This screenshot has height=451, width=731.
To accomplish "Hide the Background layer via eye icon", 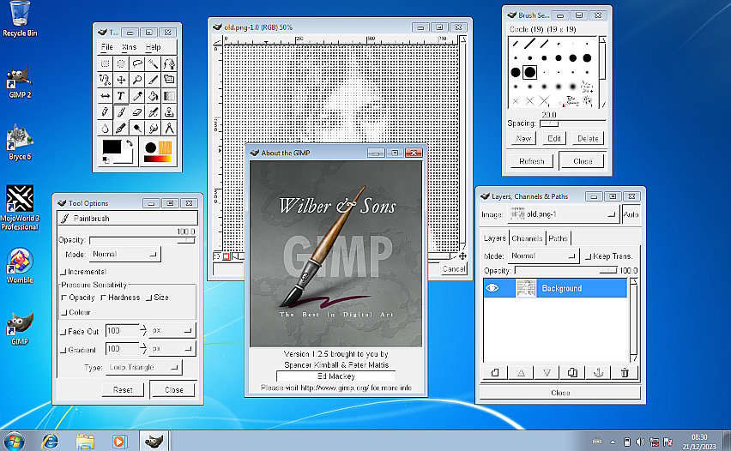I will click(x=493, y=289).
